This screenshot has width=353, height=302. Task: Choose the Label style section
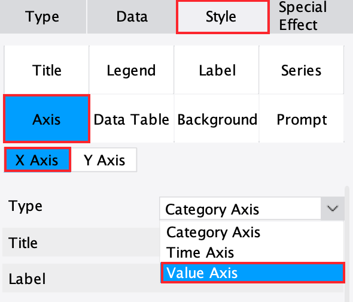tap(217, 70)
